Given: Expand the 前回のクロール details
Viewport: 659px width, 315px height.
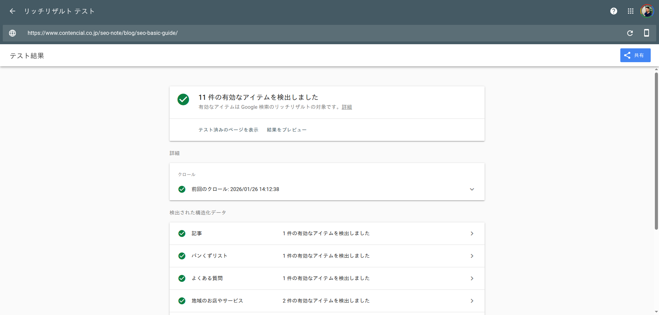Looking at the screenshot, I should (472, 189).
